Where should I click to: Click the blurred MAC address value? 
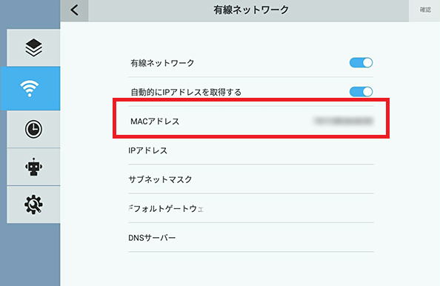click(343, 121)
